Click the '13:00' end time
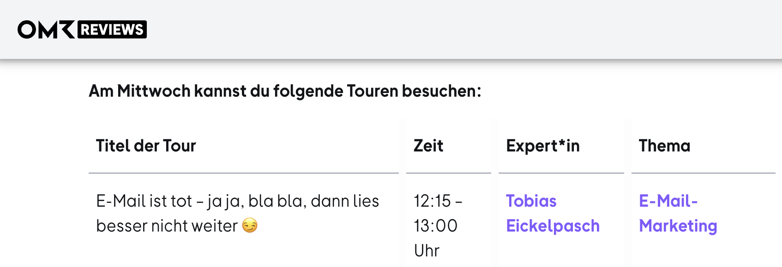Screen dimensions: 782x267 tap(435, 226)
